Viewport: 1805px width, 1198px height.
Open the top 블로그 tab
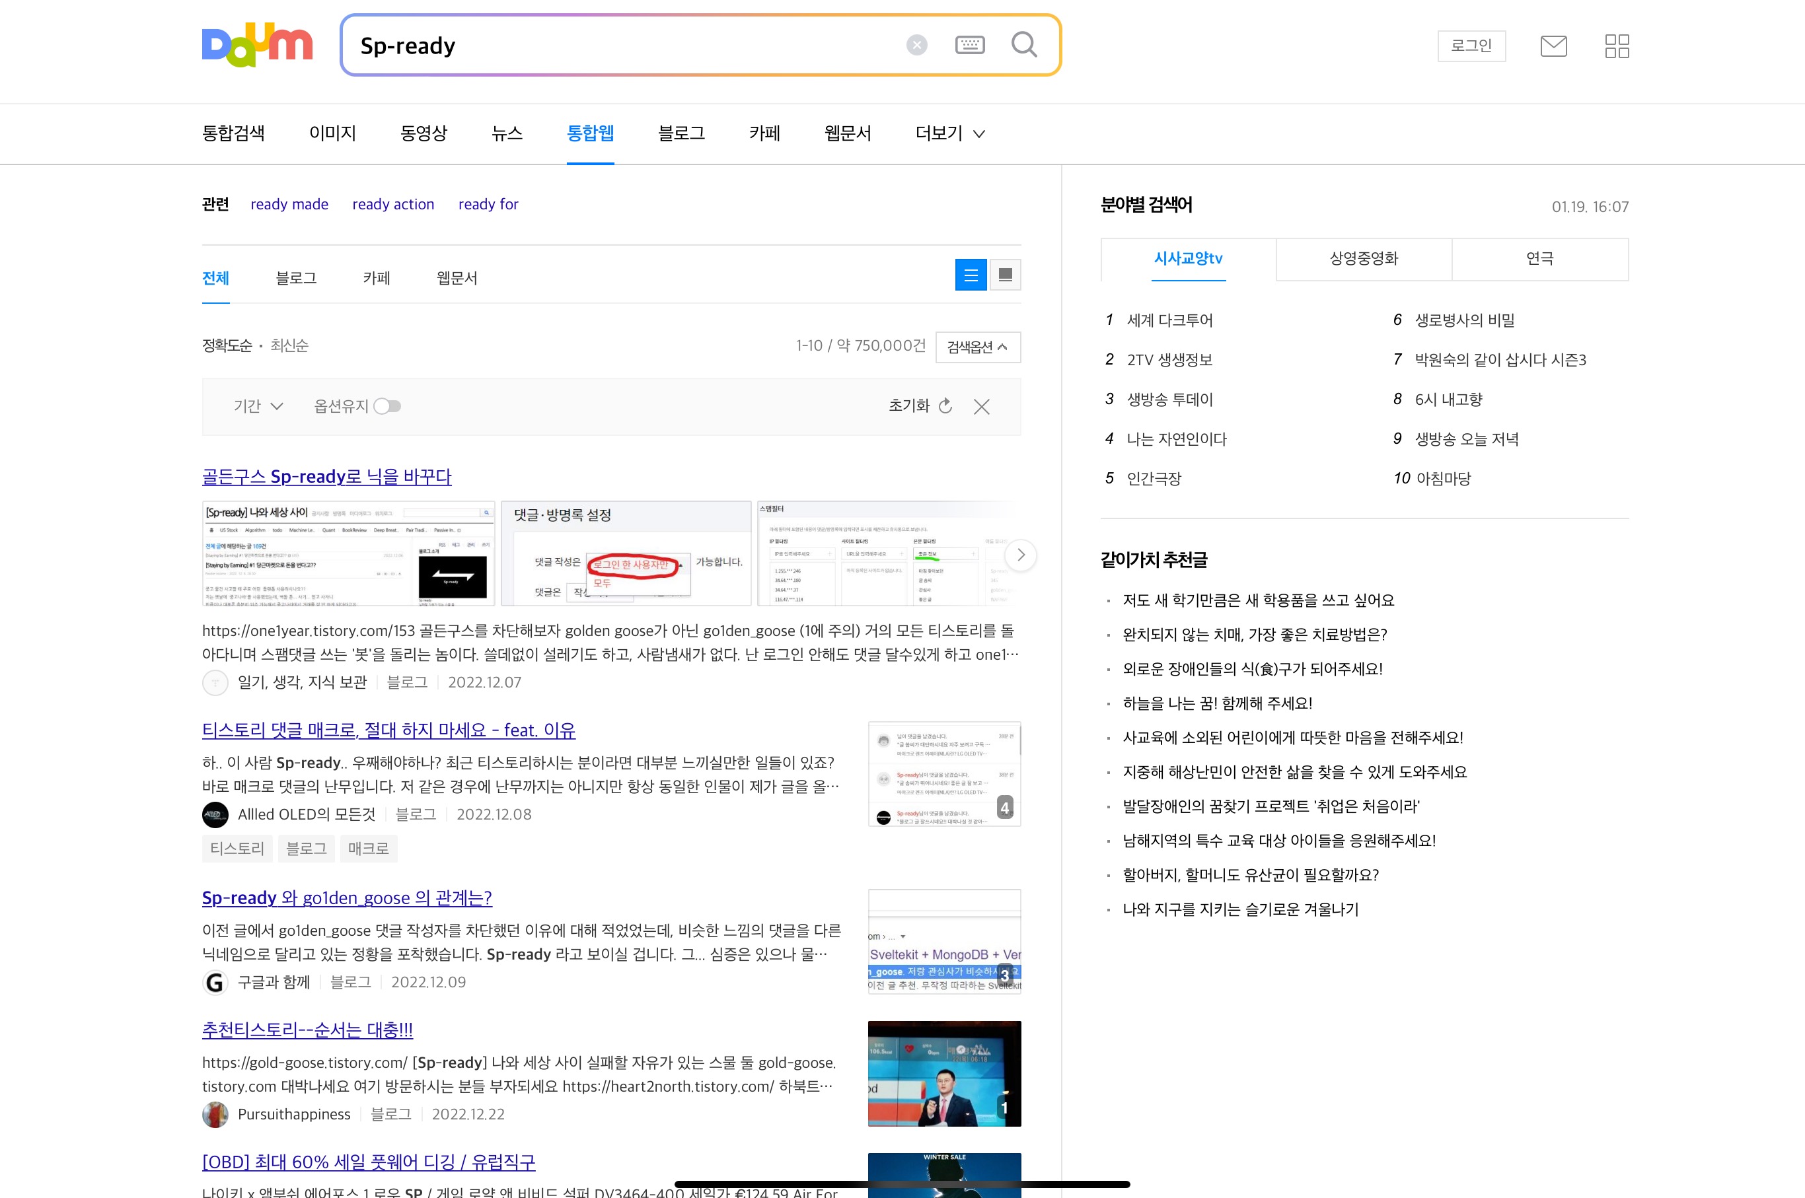pos(681,133)
